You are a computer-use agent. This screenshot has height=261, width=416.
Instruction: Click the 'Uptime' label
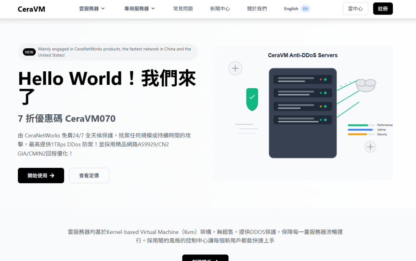pos(381,130)
